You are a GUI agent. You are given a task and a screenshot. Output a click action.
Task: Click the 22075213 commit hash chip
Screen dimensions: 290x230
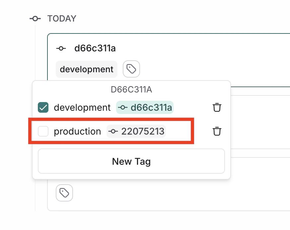point(136,131)
